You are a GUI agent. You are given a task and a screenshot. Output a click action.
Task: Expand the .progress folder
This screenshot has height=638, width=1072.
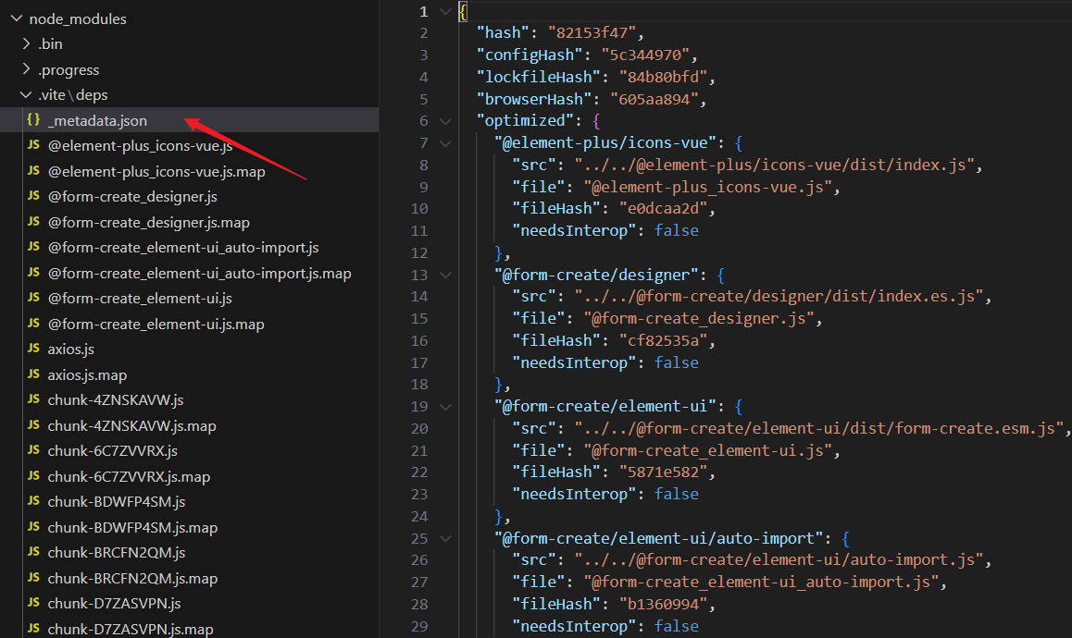click(26, 70)
